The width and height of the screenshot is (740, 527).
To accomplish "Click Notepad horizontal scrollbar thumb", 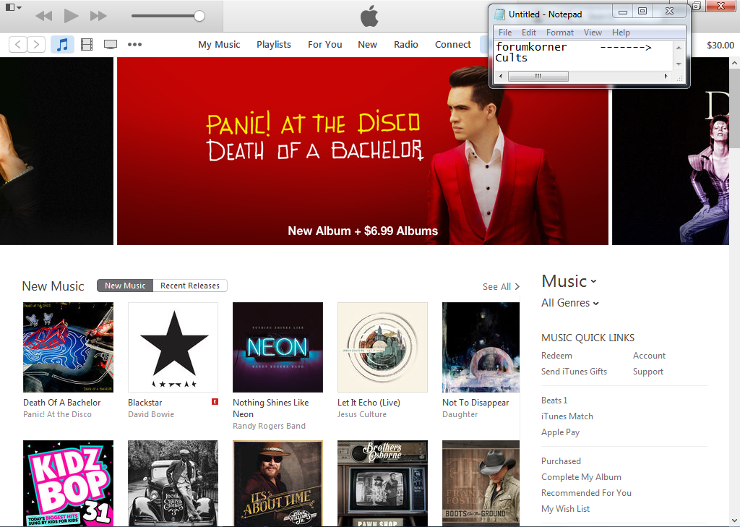I will tap(538, 76).
